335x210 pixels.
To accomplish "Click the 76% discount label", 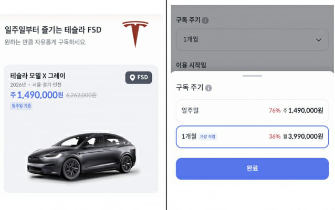I will (274, 110).
